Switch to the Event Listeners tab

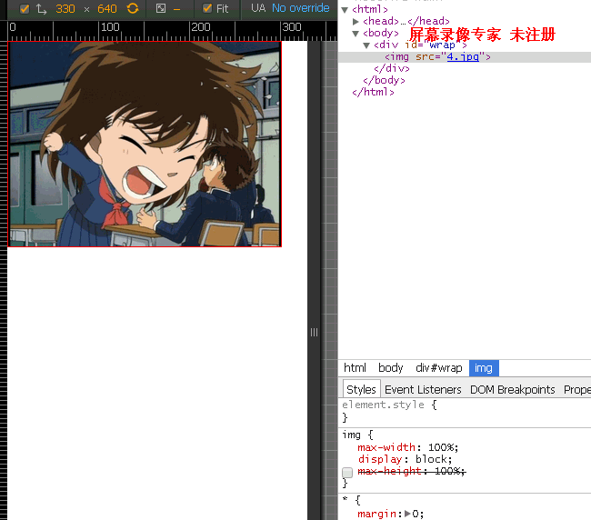coord(423,389)
